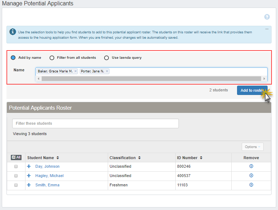278x210 pixels.
Task: Collapse the info message with minus icon
Action: point(267,29)
